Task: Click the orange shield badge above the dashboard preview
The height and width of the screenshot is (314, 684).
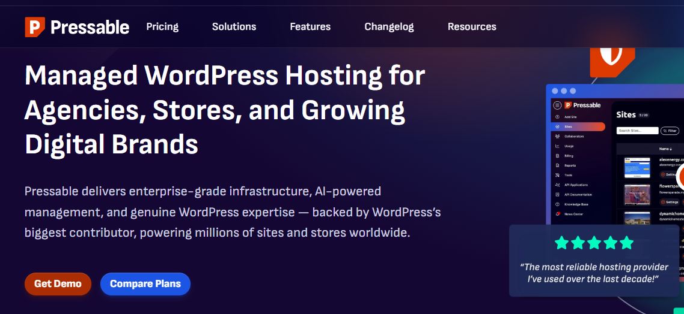Action: tap(612, 62)
